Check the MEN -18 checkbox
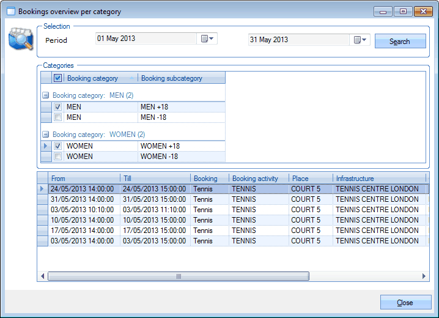 58,117
